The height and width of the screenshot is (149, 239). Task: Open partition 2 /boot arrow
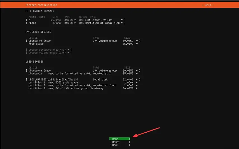[x=137, y=85]
